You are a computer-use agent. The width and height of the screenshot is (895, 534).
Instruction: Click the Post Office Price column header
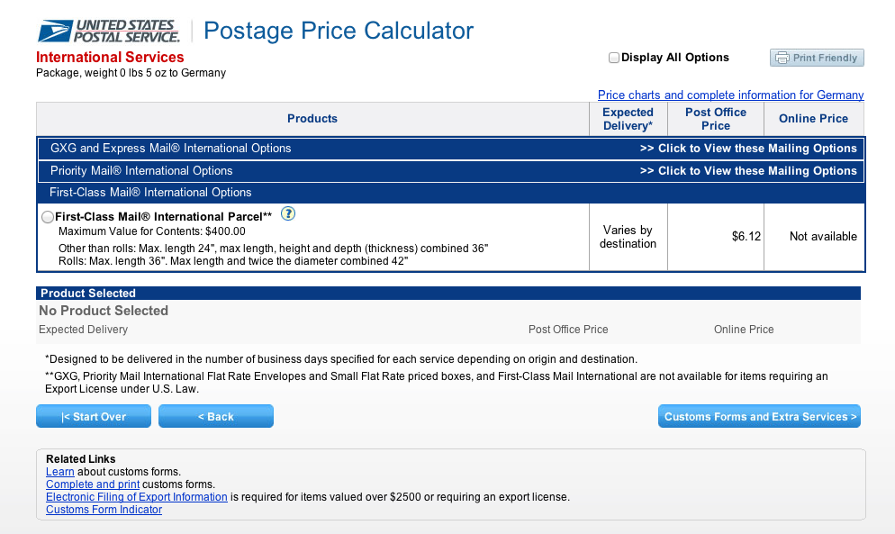(716, 119)
